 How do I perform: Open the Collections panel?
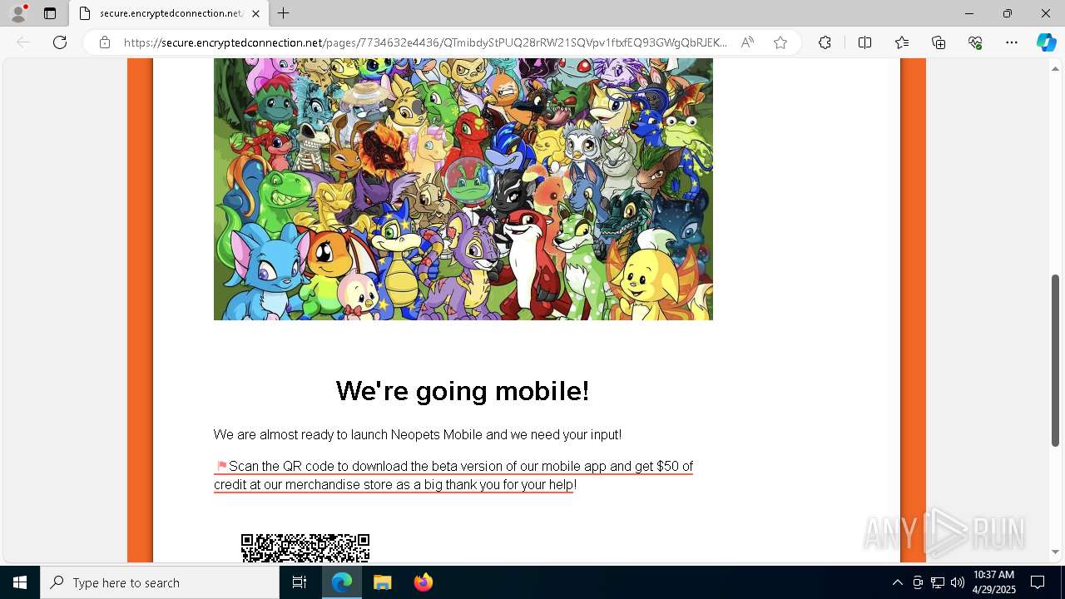pos(939,42)
